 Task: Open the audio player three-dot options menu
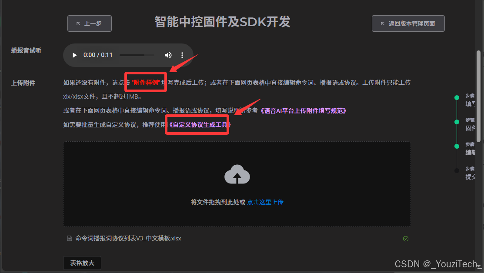tap(182, 55)
